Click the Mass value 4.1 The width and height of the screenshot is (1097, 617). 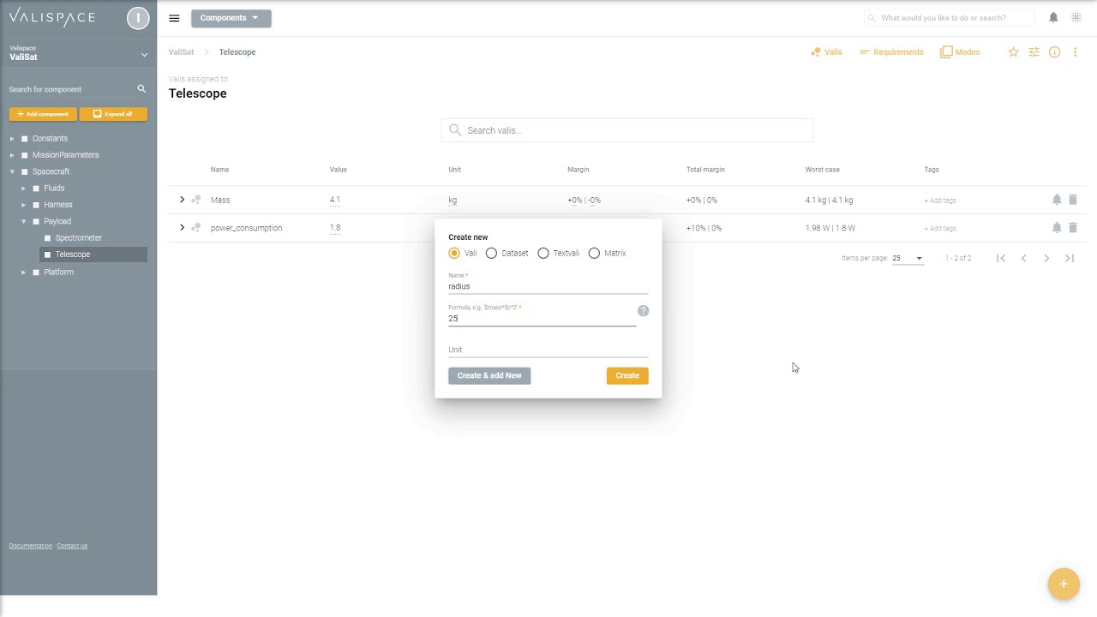335,200
